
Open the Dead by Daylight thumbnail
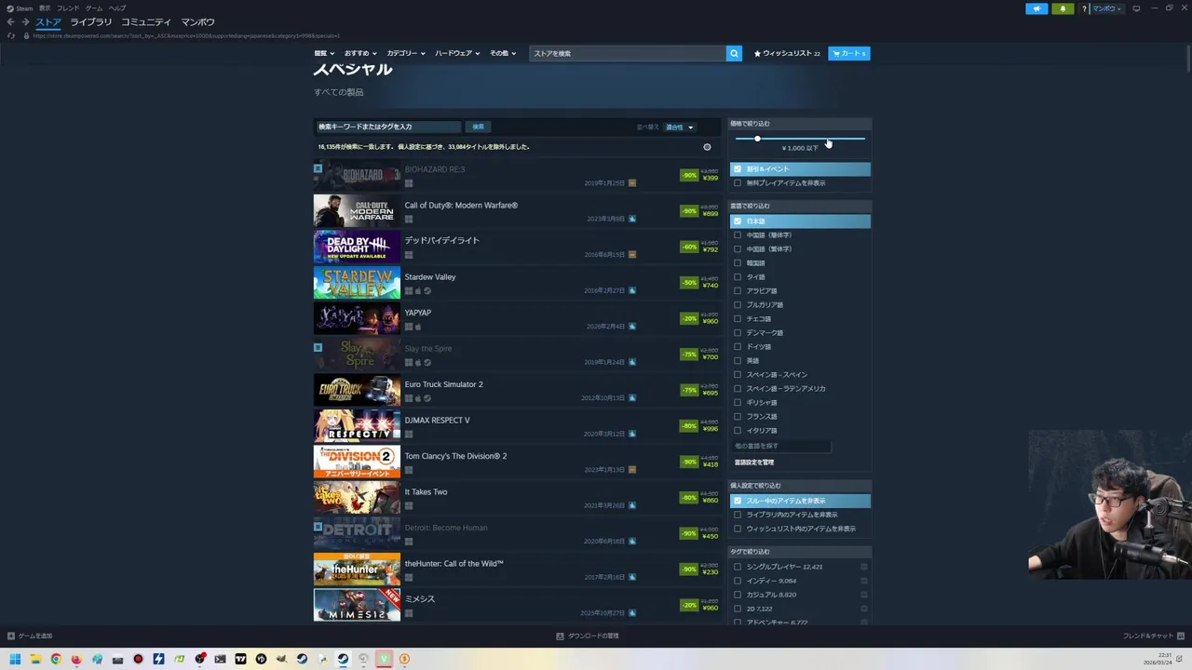click(x=357, y=248)
